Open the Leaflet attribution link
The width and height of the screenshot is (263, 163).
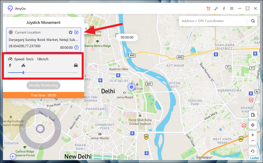[254, 158]
